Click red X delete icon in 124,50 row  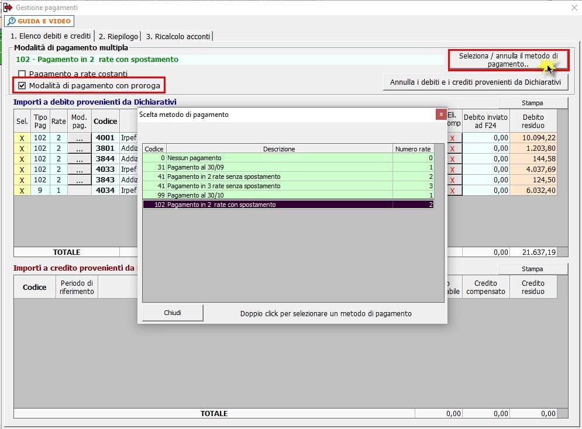click(453, 180)
